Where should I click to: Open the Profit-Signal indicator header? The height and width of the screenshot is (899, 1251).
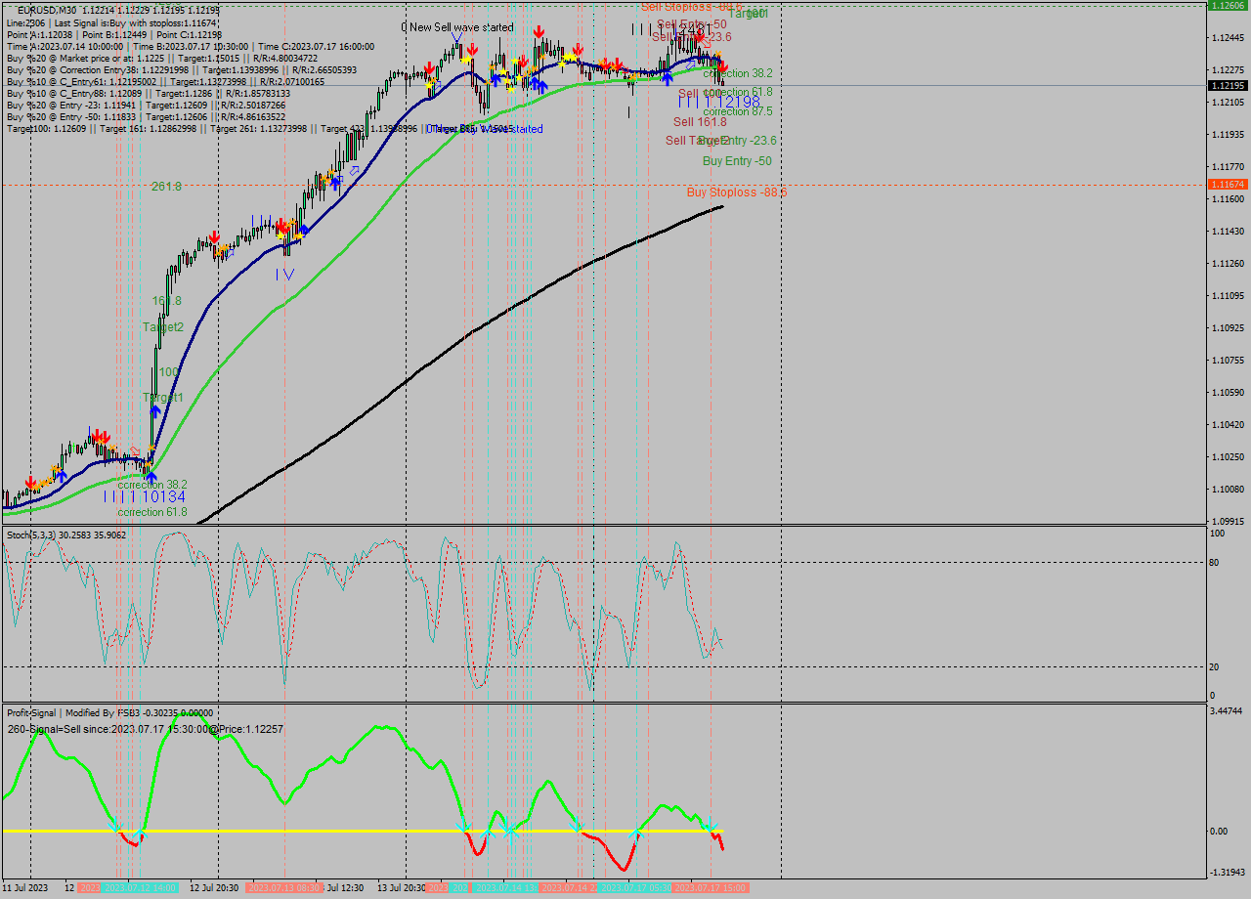[x=37, y=712]
